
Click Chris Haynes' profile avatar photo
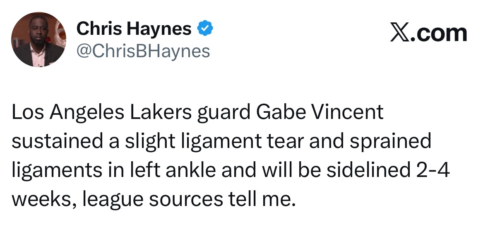point(38,40)
